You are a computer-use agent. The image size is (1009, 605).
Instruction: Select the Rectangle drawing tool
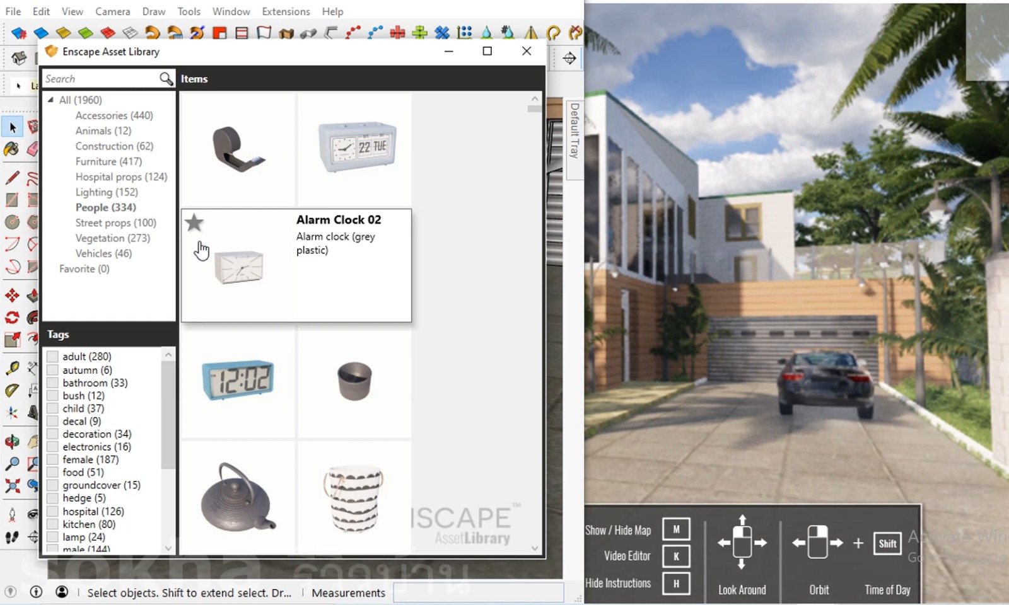tap(12, 200)
